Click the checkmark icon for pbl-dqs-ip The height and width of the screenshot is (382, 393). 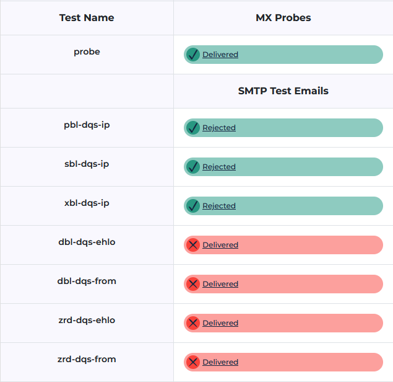click(192, 128)
